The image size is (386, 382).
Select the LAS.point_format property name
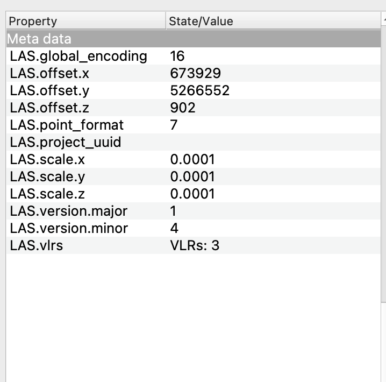[x=67, y=125]
